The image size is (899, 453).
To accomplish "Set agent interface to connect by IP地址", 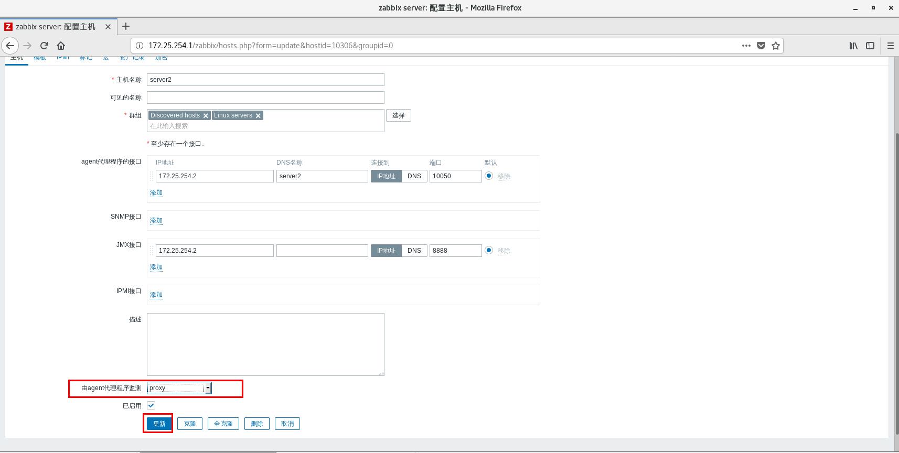I will click(x=386, y=176).
